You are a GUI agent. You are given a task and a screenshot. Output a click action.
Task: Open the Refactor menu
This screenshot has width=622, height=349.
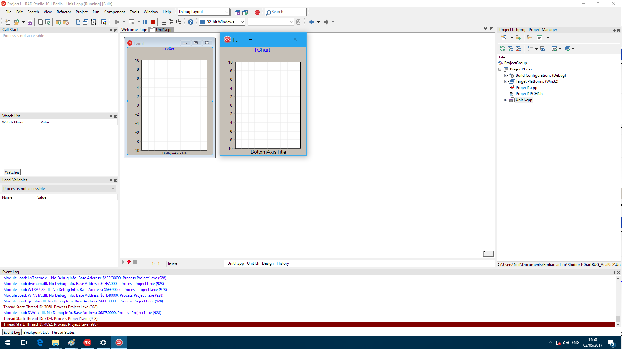click(x=64, y=12)
